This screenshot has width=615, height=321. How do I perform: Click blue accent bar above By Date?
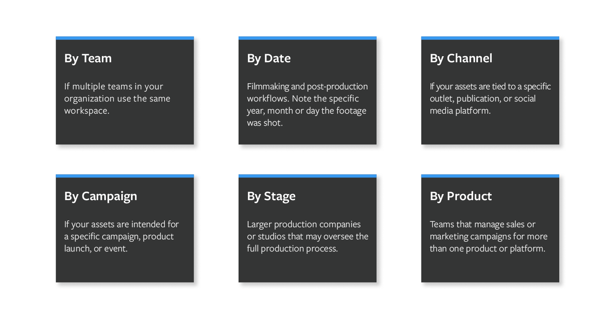pos(307,38)
